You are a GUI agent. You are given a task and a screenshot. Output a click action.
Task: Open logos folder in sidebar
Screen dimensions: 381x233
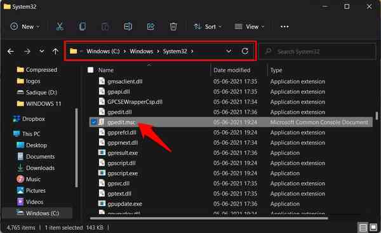tap(29, 81)
